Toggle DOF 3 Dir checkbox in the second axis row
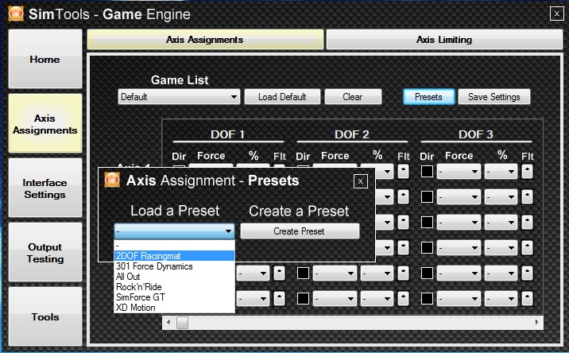The width and height of the screenshot is (569, 353). click(427, 197)
